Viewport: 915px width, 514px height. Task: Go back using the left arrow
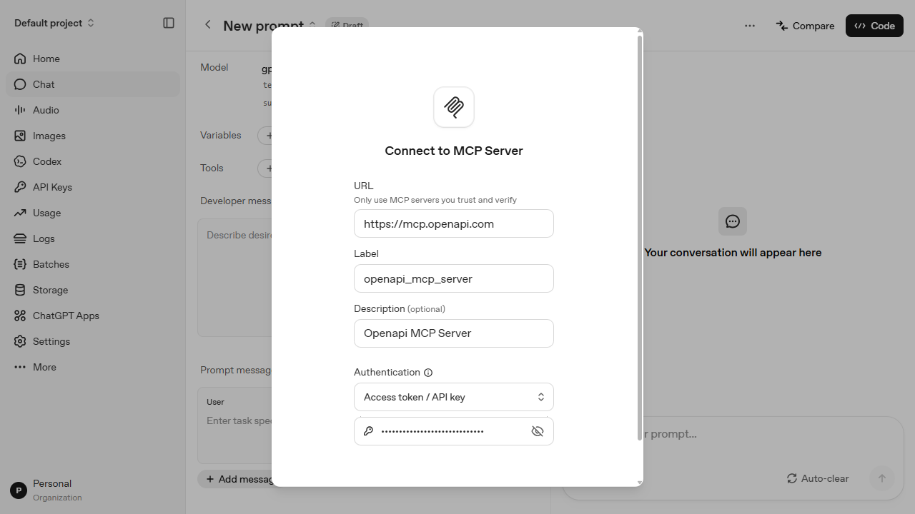(208, 25)
